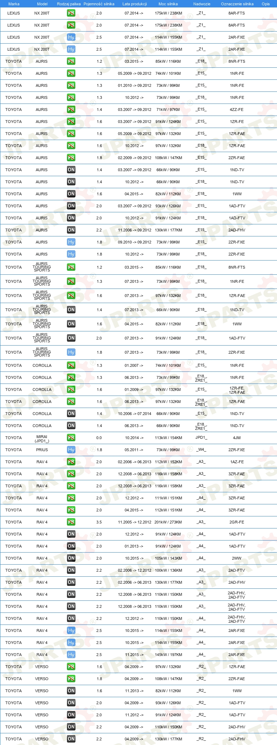Image resolution: width=277 pixels, height=745 pixels.
Task: Select engine code 2GR-FE
Action: 237,522
